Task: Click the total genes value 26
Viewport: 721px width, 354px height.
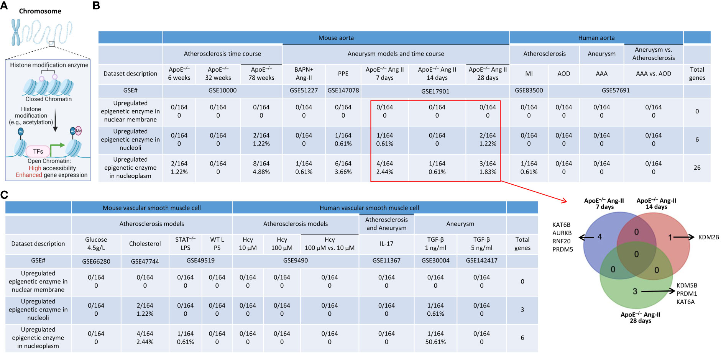Action: click(x=697, y=167)
